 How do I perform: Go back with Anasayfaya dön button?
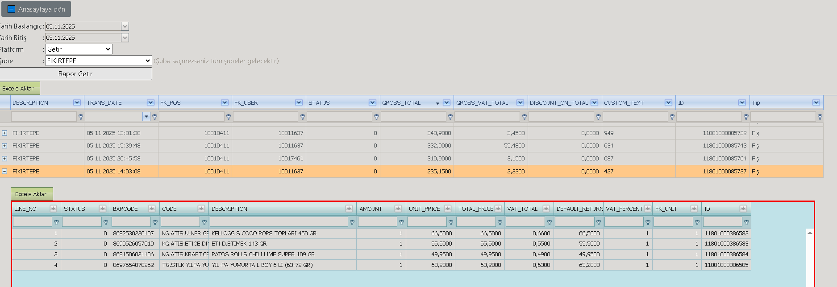pos(36,9)
